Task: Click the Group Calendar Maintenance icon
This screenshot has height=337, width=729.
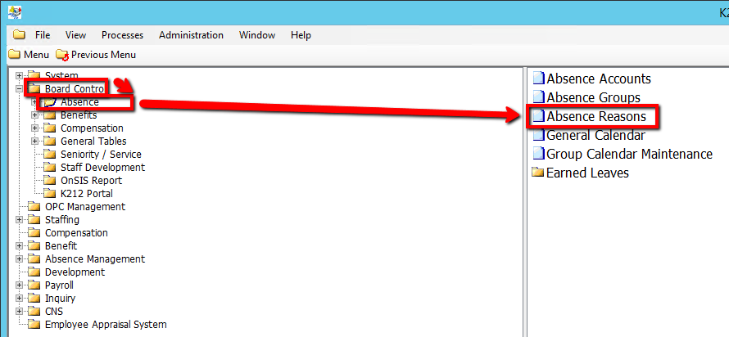Action: pyautogui.click(x=538, y=154)
